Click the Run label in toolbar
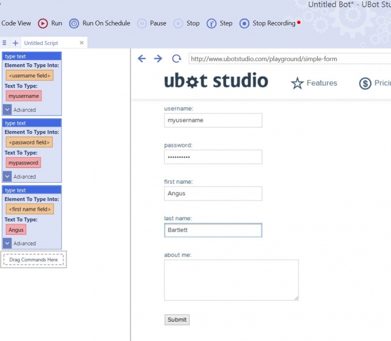This screenshot has height=341, width=391. [57, 23]
